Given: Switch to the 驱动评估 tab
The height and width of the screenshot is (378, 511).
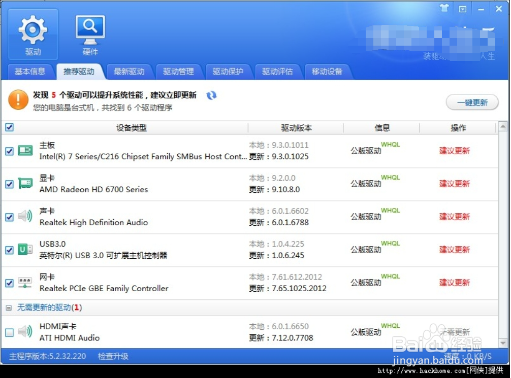Looking at the screenshot, I should 278,72.
